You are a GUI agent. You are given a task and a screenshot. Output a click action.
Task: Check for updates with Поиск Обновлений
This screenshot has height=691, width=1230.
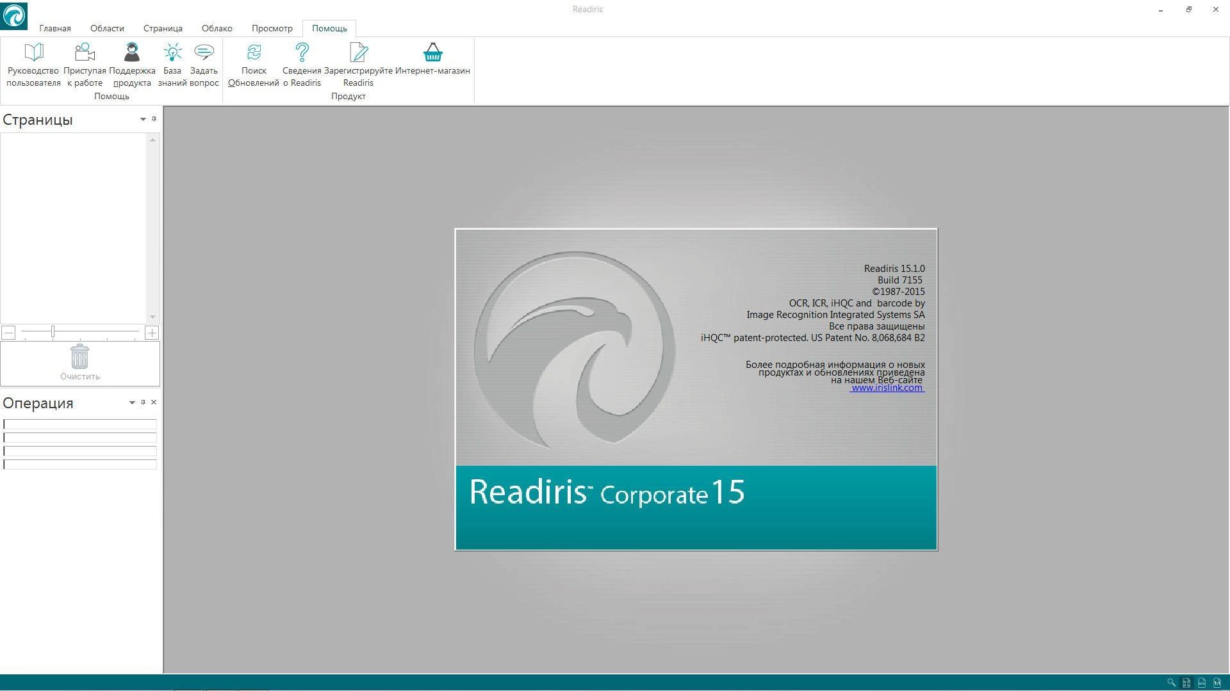click(x=254, y=65)
